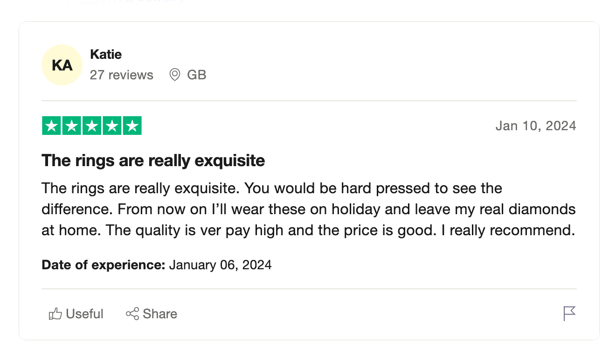609x364 pixels.
Task: Click the Share network icon
Action: coord(132,314)
